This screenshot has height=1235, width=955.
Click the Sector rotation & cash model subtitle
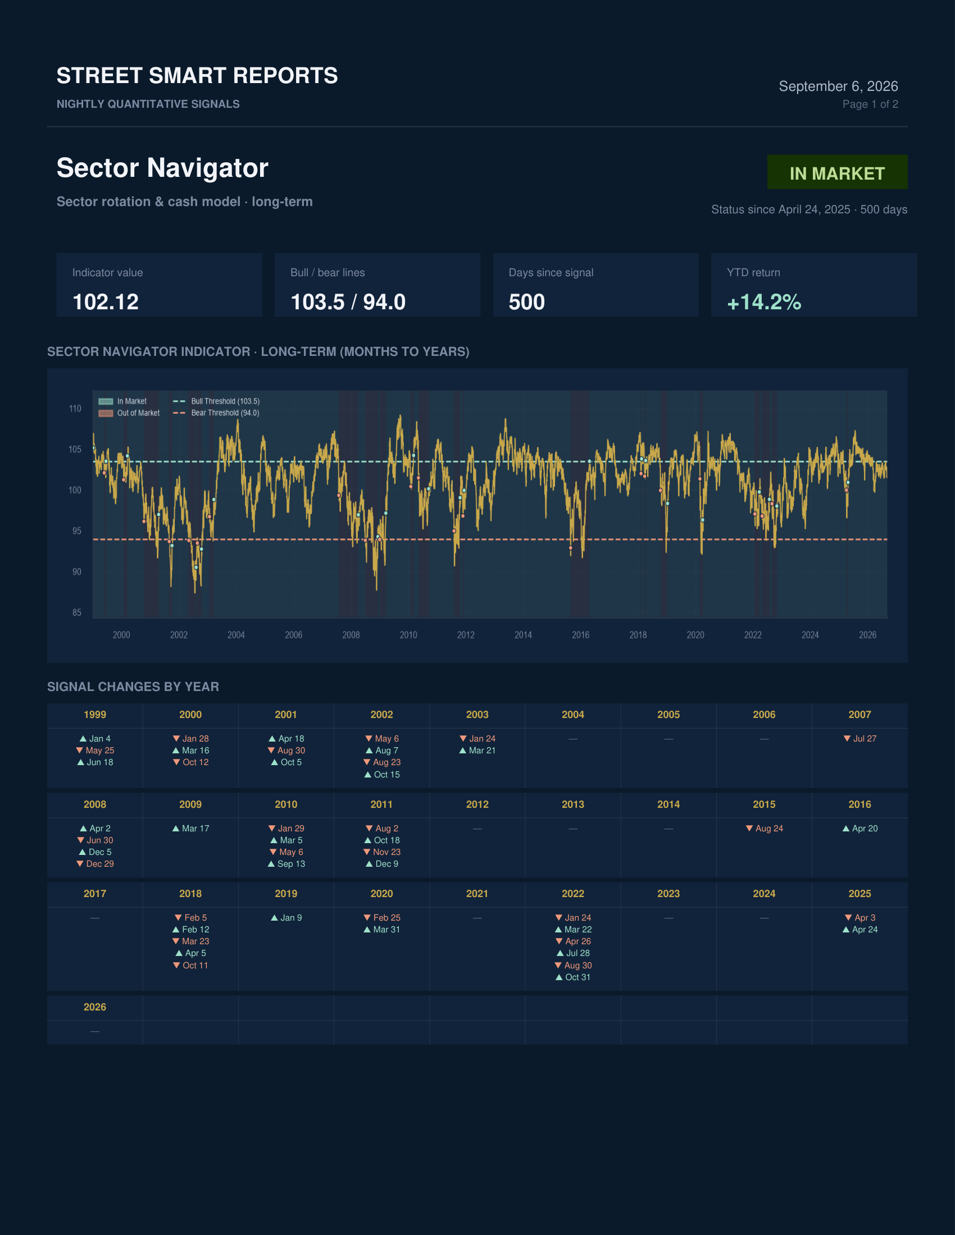[184, 202]
